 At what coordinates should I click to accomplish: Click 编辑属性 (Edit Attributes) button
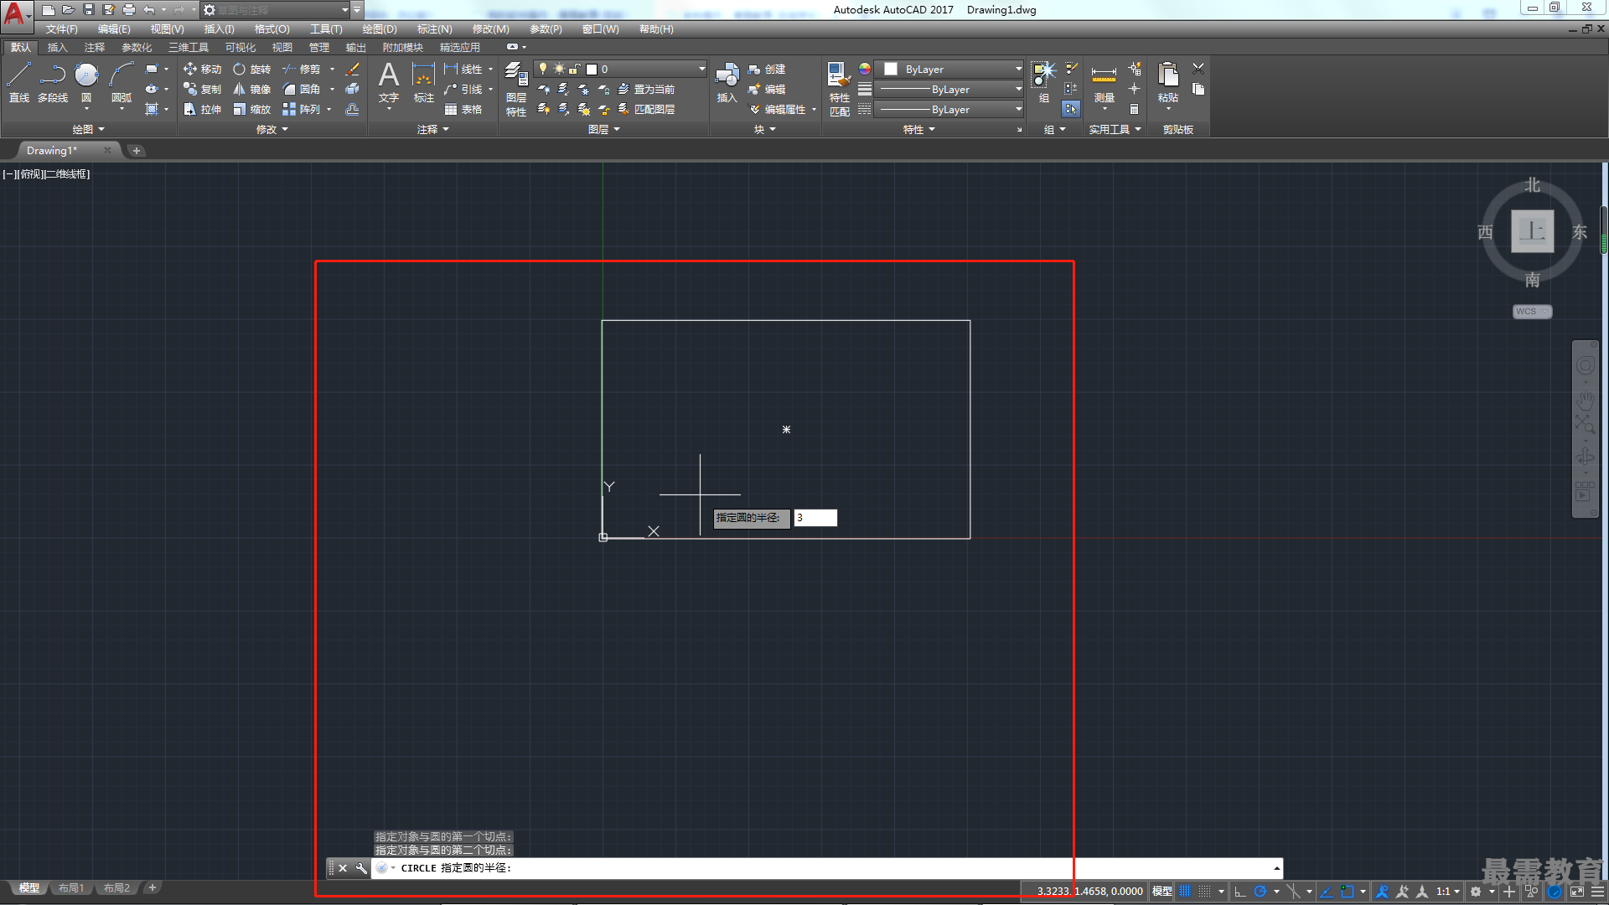777,109
